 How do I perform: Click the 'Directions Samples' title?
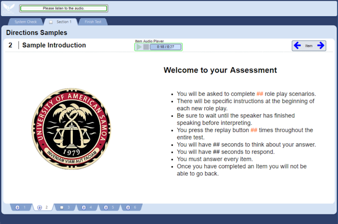tap(36, 33)
